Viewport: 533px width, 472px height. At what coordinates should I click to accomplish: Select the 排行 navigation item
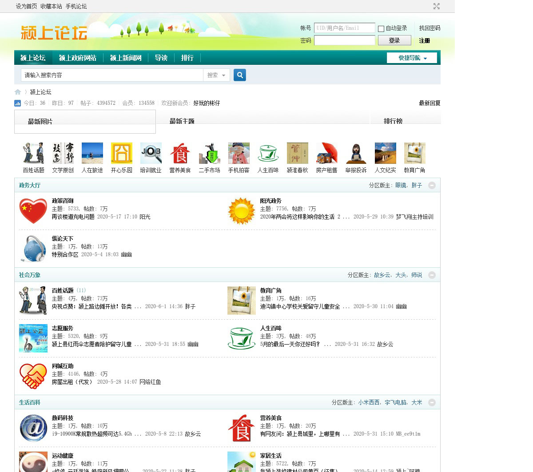click(187, 58)
